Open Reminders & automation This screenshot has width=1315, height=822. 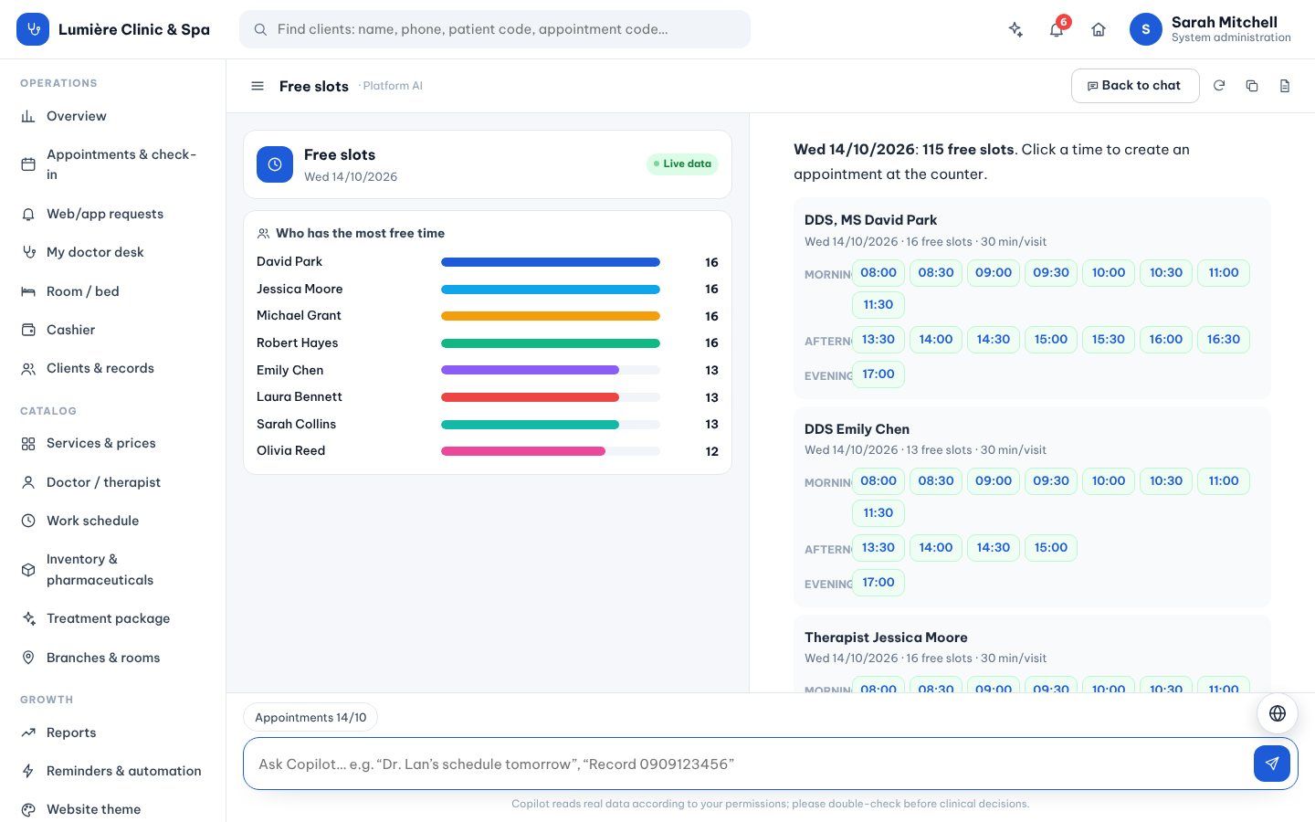click(113, 771)
